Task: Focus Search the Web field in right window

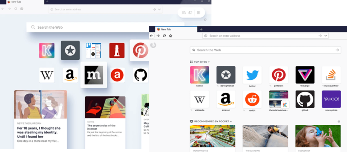Action: click(265, 50)
